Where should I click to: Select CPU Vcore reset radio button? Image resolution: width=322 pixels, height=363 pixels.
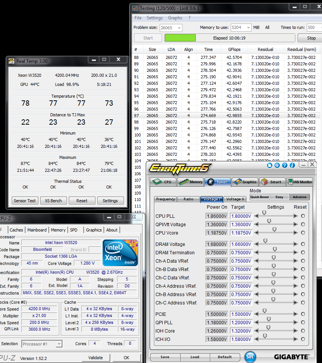click(303, 233)
